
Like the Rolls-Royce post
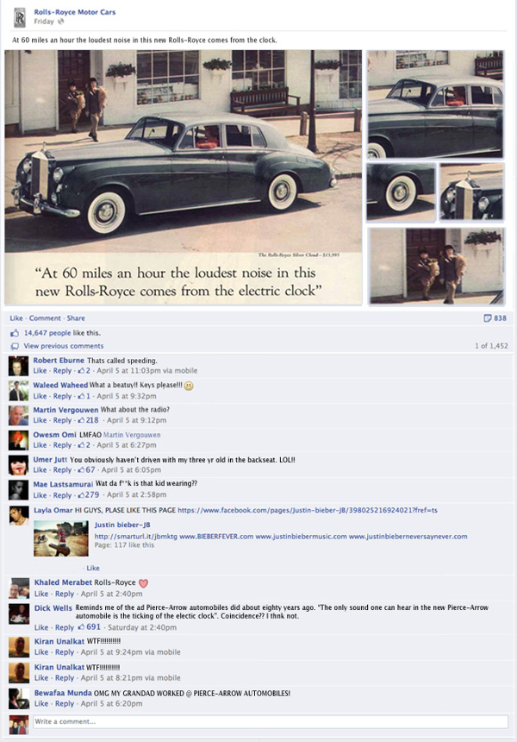(x=16, y=318)
